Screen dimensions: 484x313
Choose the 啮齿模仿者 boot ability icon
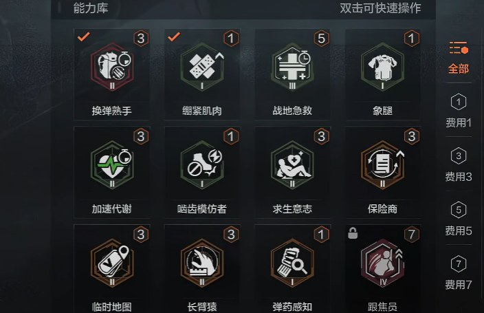pos(202,164)
